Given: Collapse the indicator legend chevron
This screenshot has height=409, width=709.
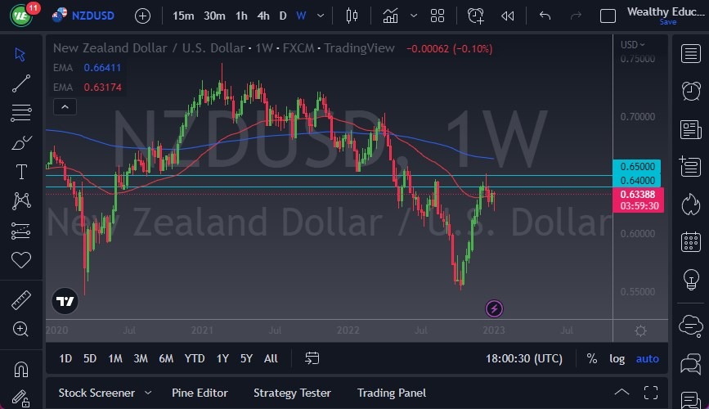Looking at the screenshot, I should 65,106.
